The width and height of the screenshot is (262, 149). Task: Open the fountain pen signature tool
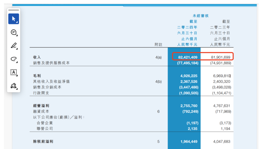tap(13, 86)
